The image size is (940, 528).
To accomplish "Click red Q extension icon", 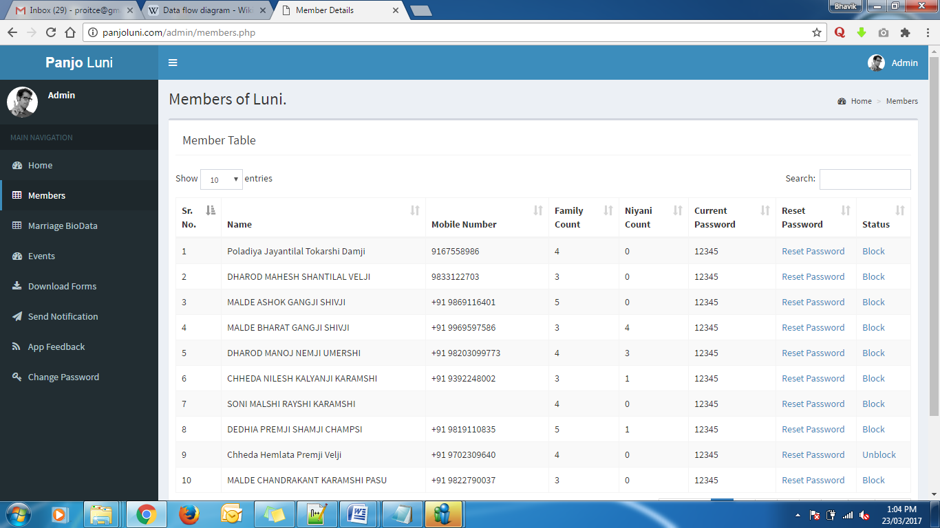I will pos(840,32).
